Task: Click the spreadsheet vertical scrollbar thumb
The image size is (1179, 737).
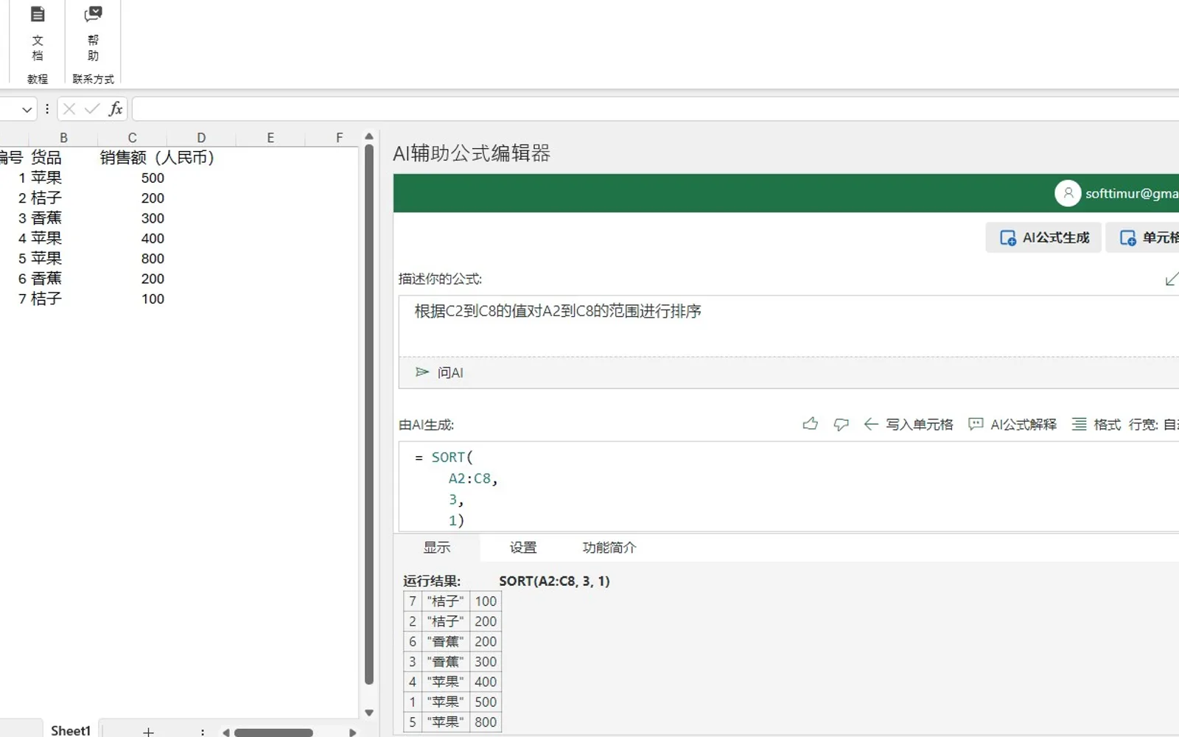Action: pos(369,415)
